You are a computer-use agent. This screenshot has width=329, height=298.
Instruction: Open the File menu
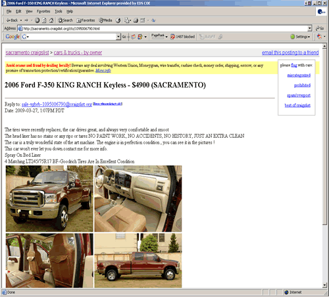click(9, 11)
